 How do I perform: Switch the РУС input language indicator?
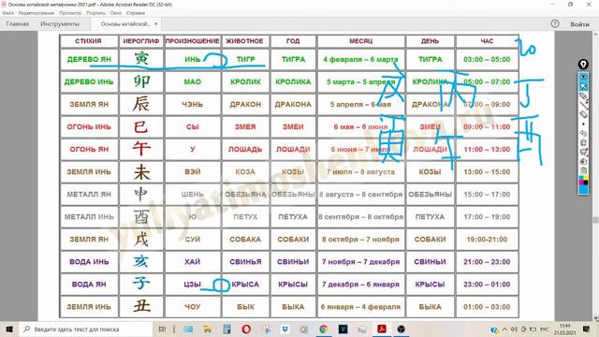coord(545,329)
